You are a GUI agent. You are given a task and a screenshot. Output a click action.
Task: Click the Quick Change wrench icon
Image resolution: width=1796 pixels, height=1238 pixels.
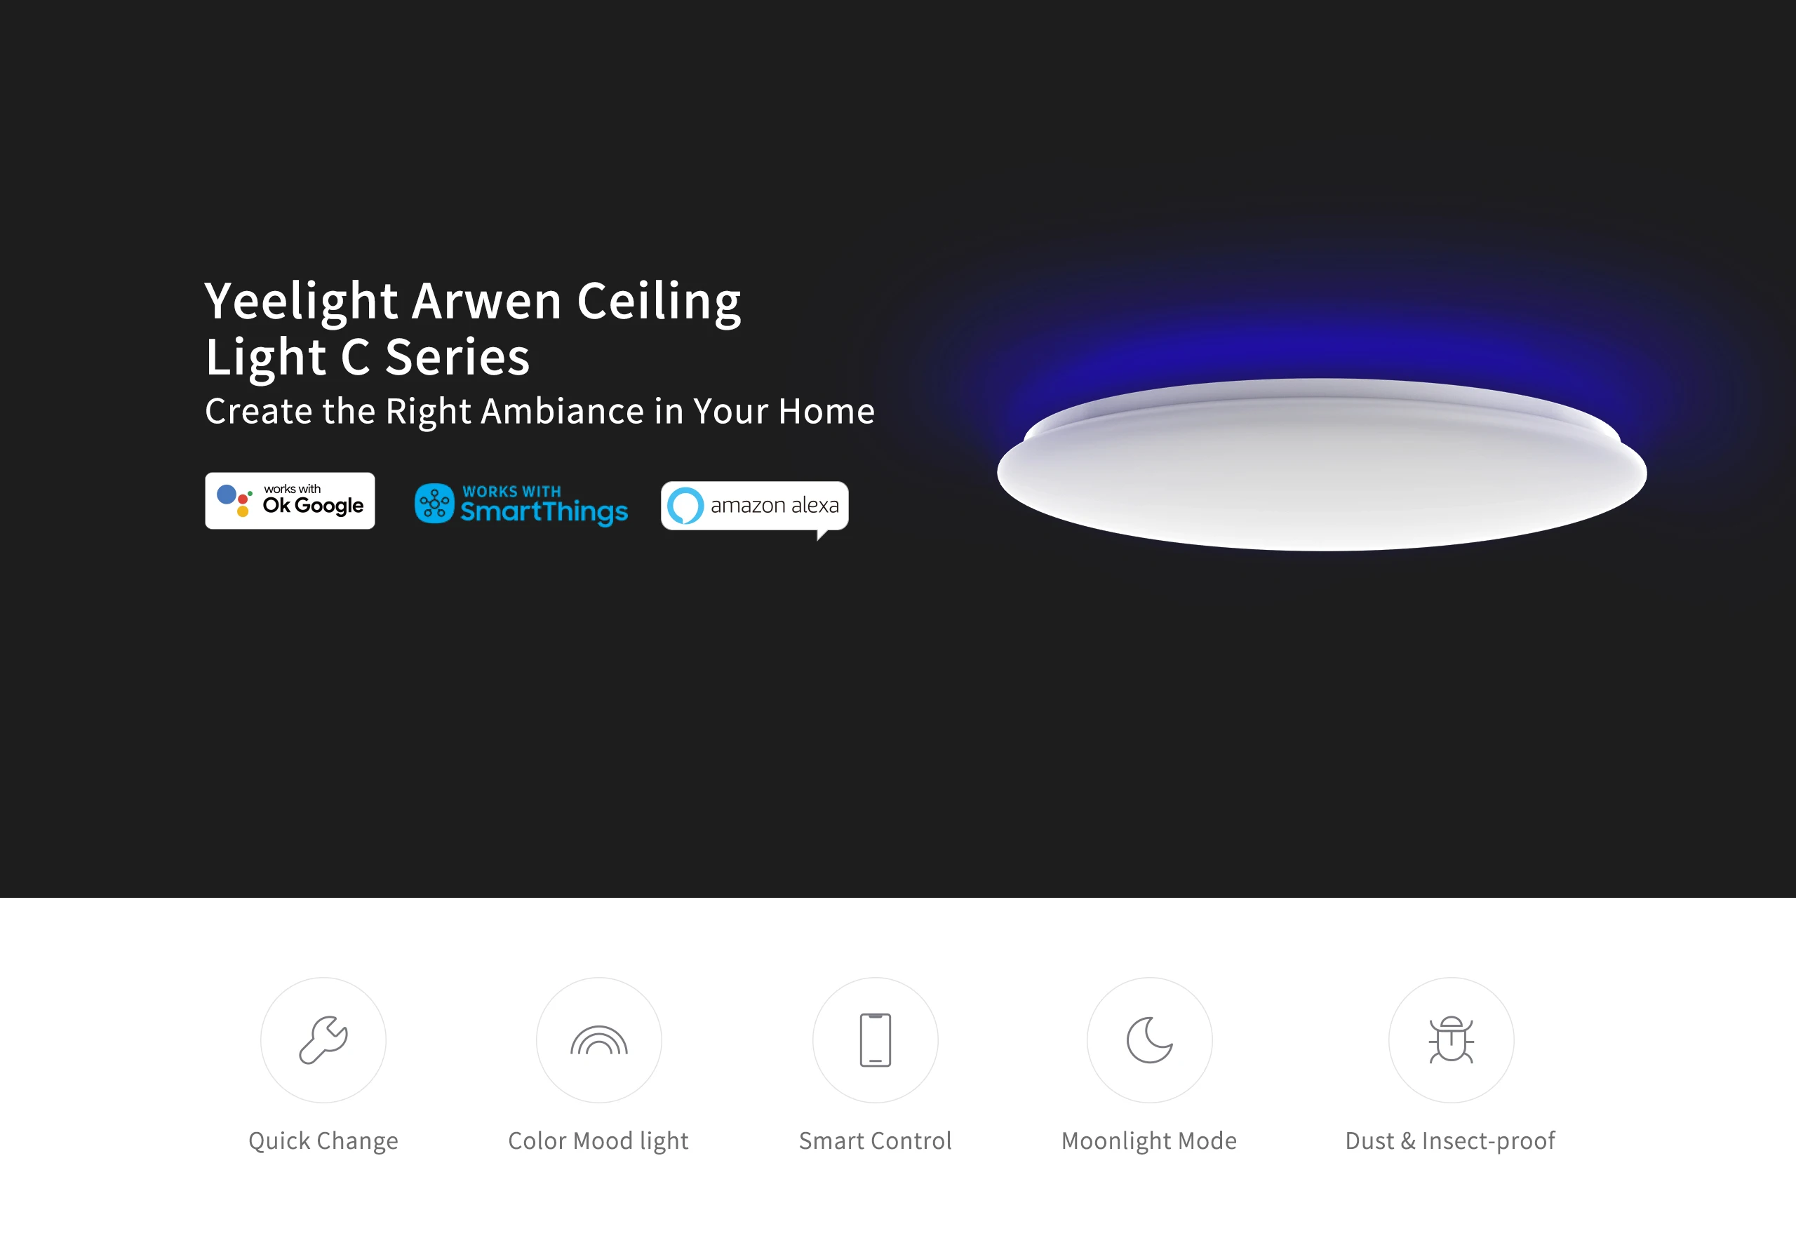323,1039
